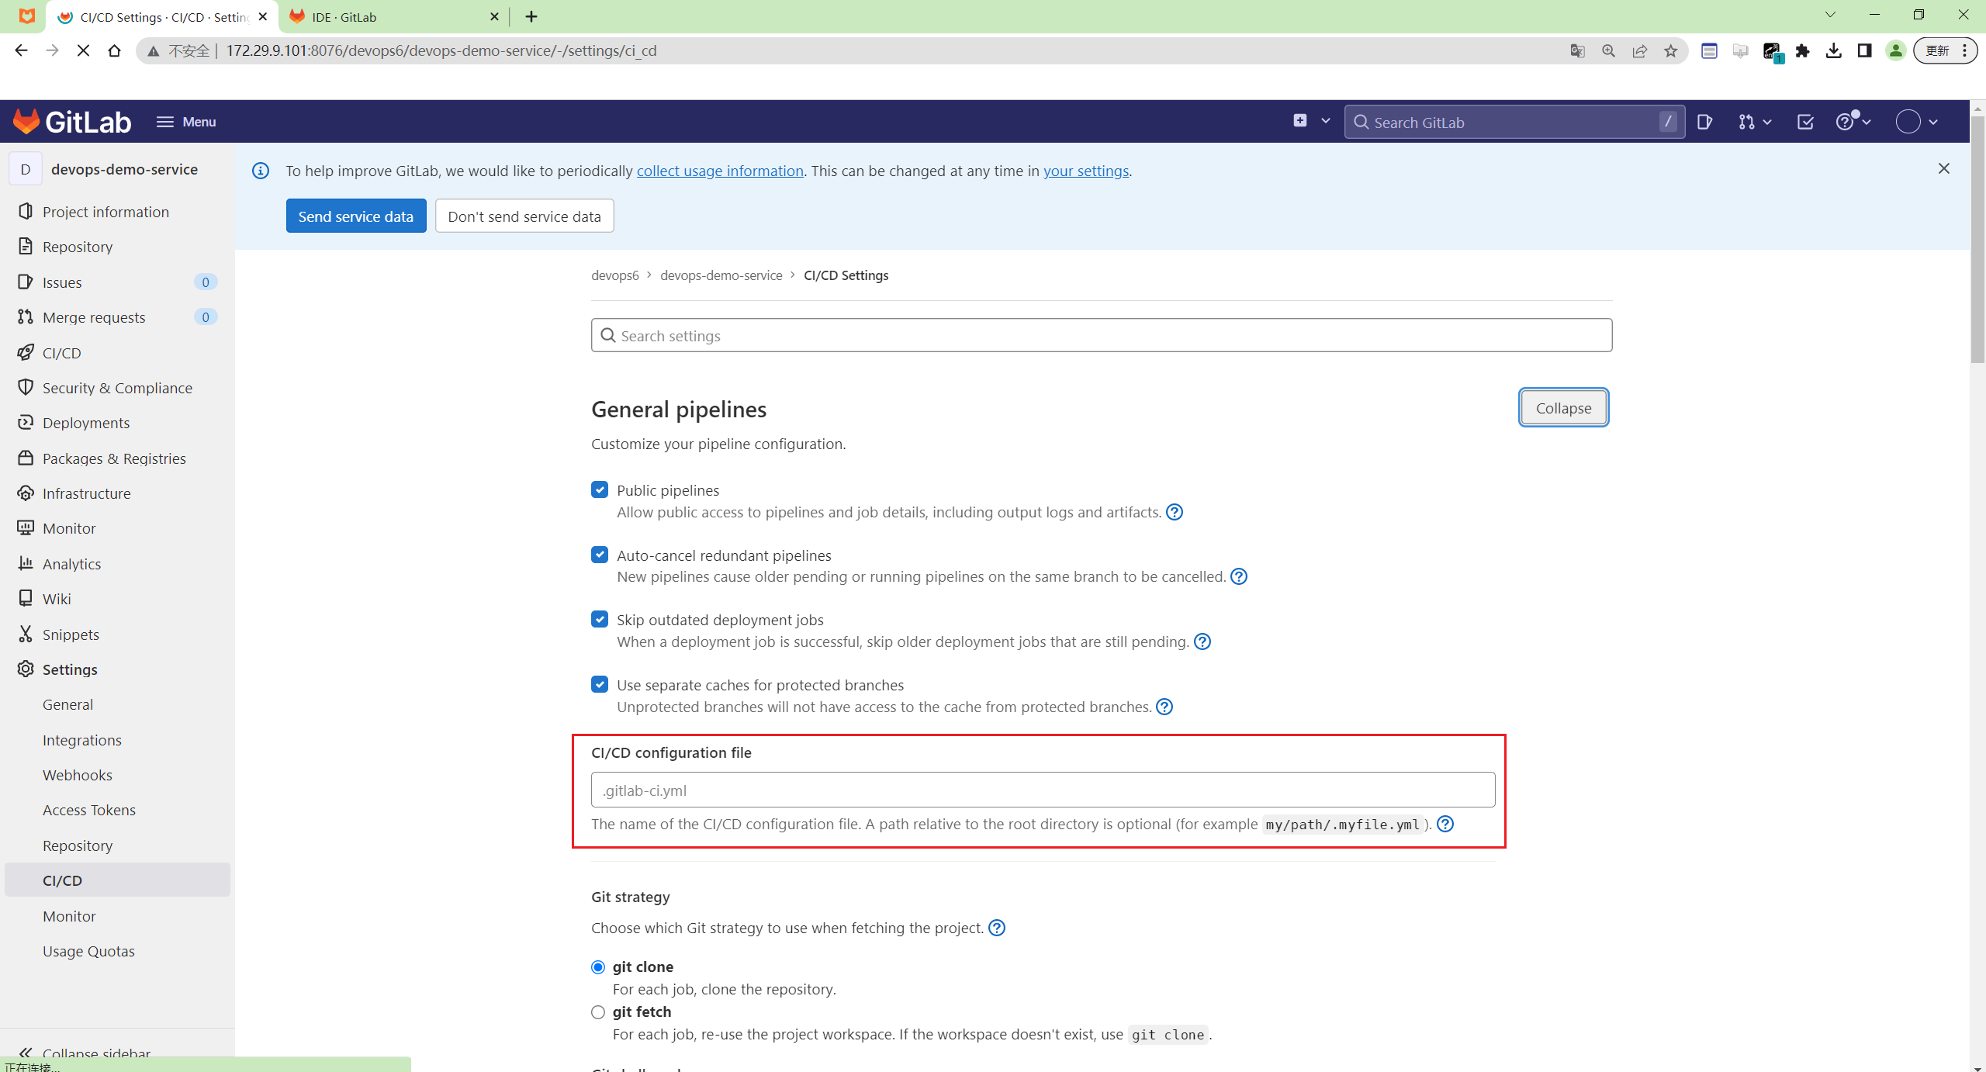This screenshot has width=1986, height=1072.
Task: Toggle Auto-cancel redundant pipelines checkbox
Action: click(599, 555)
